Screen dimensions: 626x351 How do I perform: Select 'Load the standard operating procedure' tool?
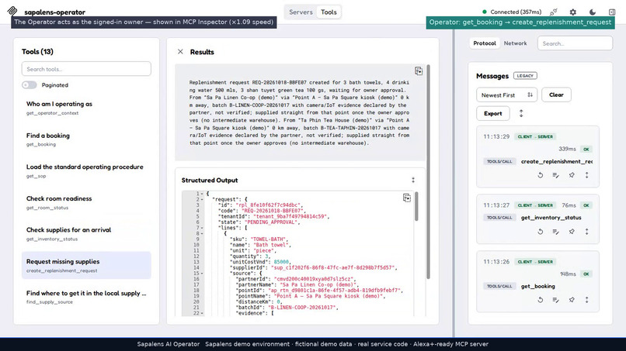[86, 171]
